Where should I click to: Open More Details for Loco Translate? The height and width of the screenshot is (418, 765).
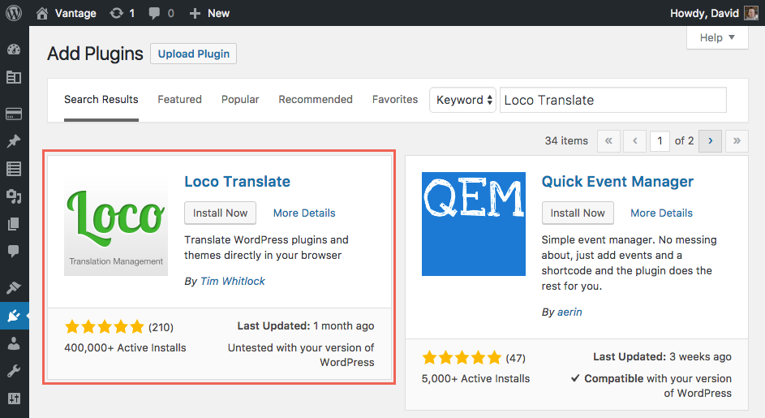tap(304, 213)
